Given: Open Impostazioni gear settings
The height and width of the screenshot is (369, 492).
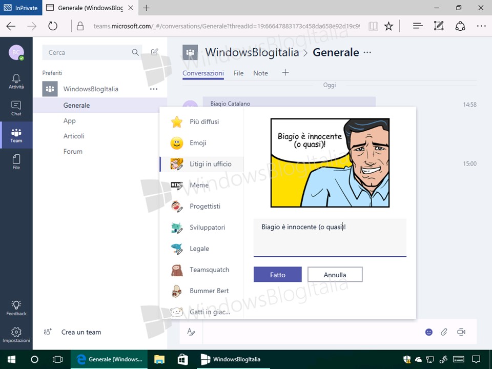Looking at the screenshot, I should click(x=16, y=335).
